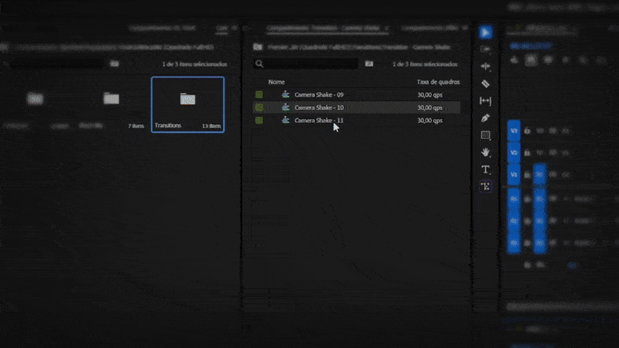619x348 pixels.
Task: Select the Slip tool
Action: (485, 101)
